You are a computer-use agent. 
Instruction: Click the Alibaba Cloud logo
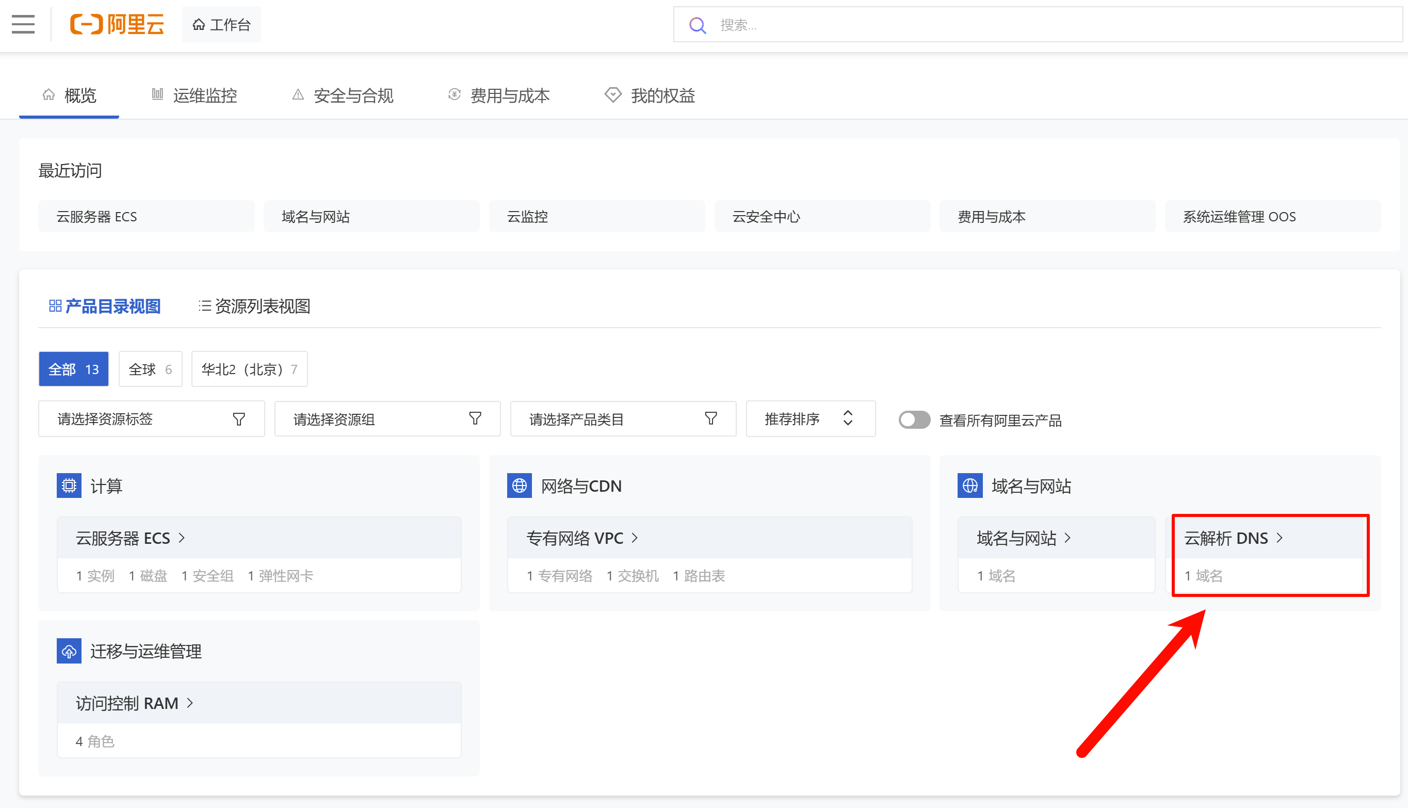(117, 24)
